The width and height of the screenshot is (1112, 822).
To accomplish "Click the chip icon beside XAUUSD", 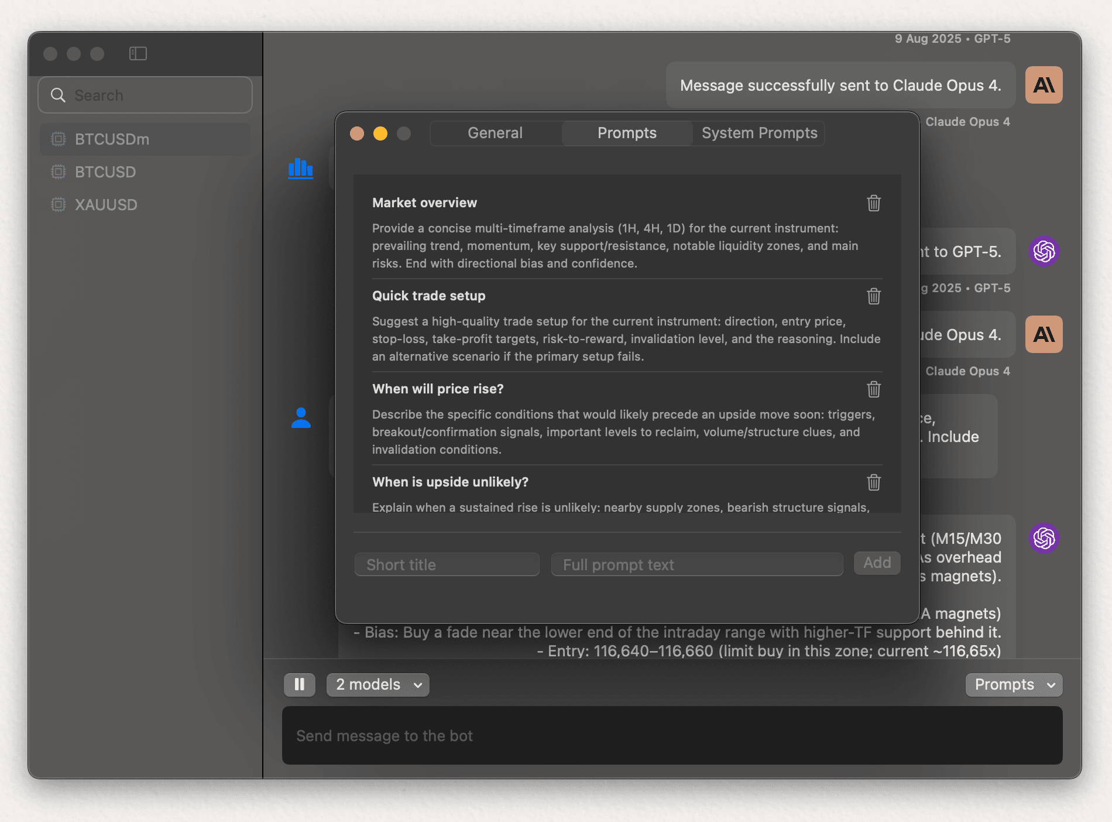I will (58, 204).
